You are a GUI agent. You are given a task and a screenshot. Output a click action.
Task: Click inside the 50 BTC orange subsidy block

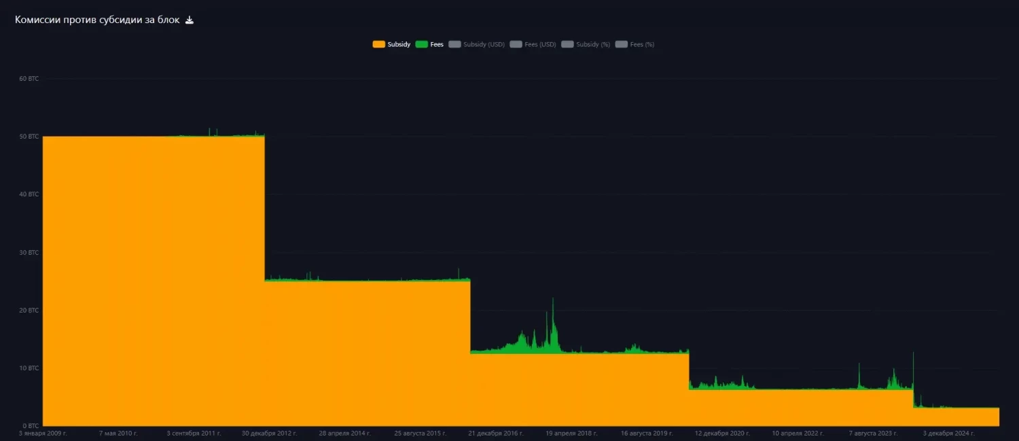click(153, 272)
